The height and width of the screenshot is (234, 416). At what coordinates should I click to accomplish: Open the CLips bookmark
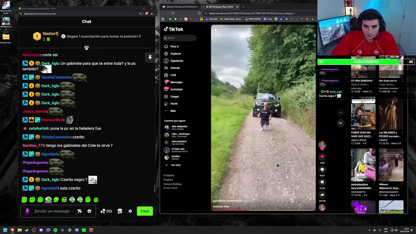(x=267, y=19)
